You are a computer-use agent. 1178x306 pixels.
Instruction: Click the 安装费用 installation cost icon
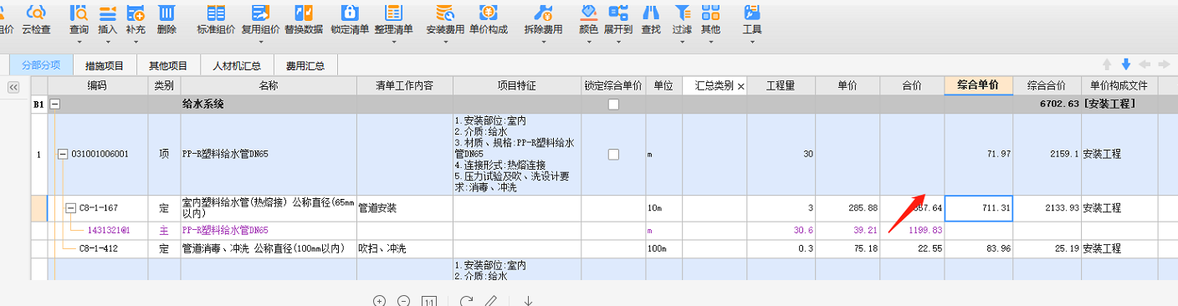click(445, 13)
